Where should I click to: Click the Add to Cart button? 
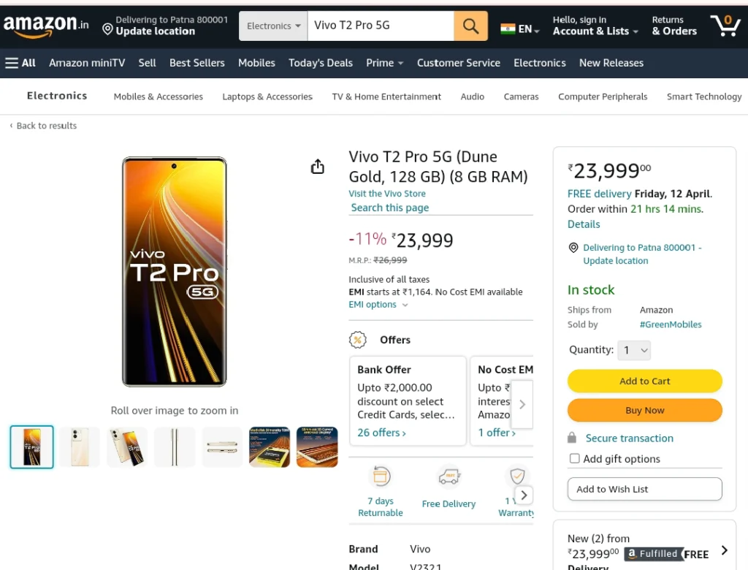(x=644, y=381)
